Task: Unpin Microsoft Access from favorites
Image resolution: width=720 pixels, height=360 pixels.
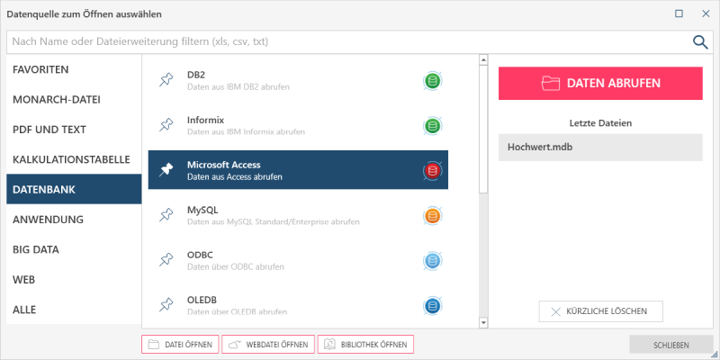Action: click(x=166, y=170)
